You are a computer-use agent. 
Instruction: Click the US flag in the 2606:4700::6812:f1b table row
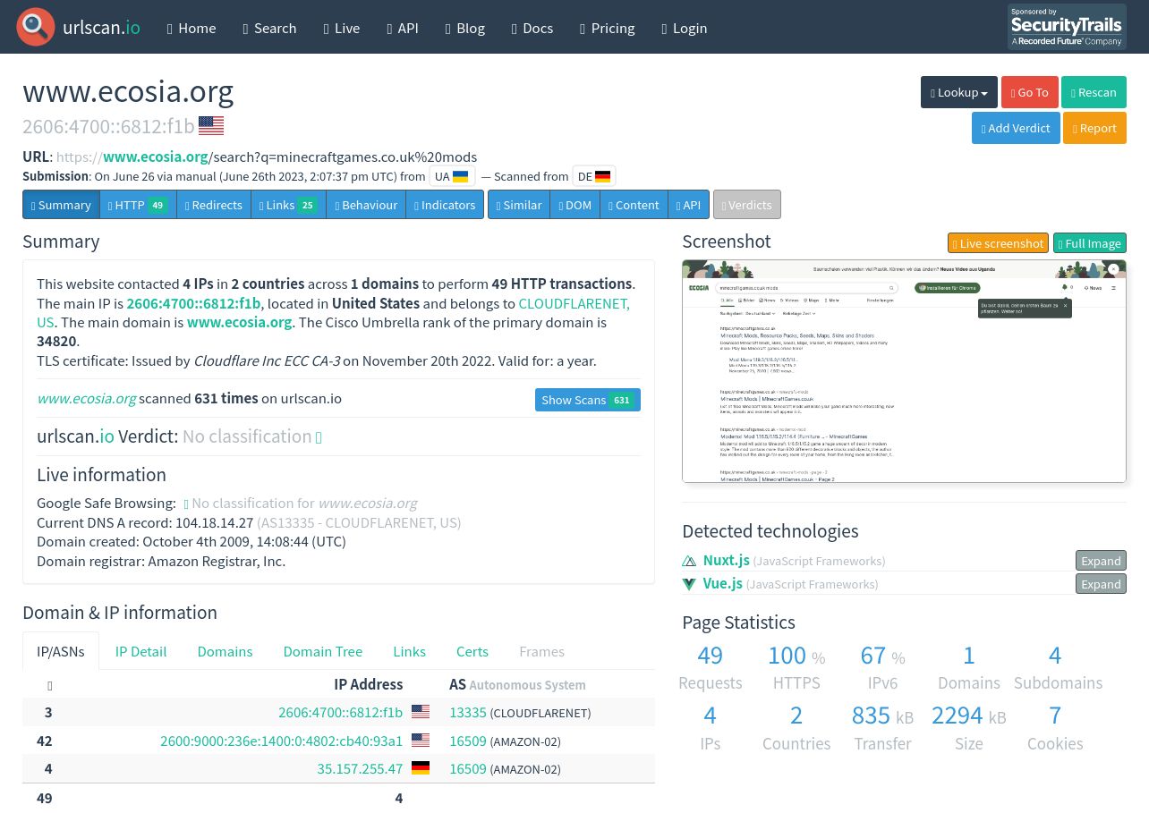coord(421,712)
